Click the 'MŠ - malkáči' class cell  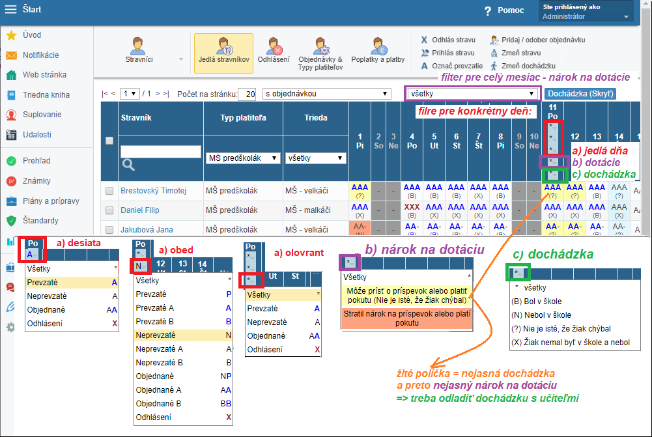pos(316,210)
